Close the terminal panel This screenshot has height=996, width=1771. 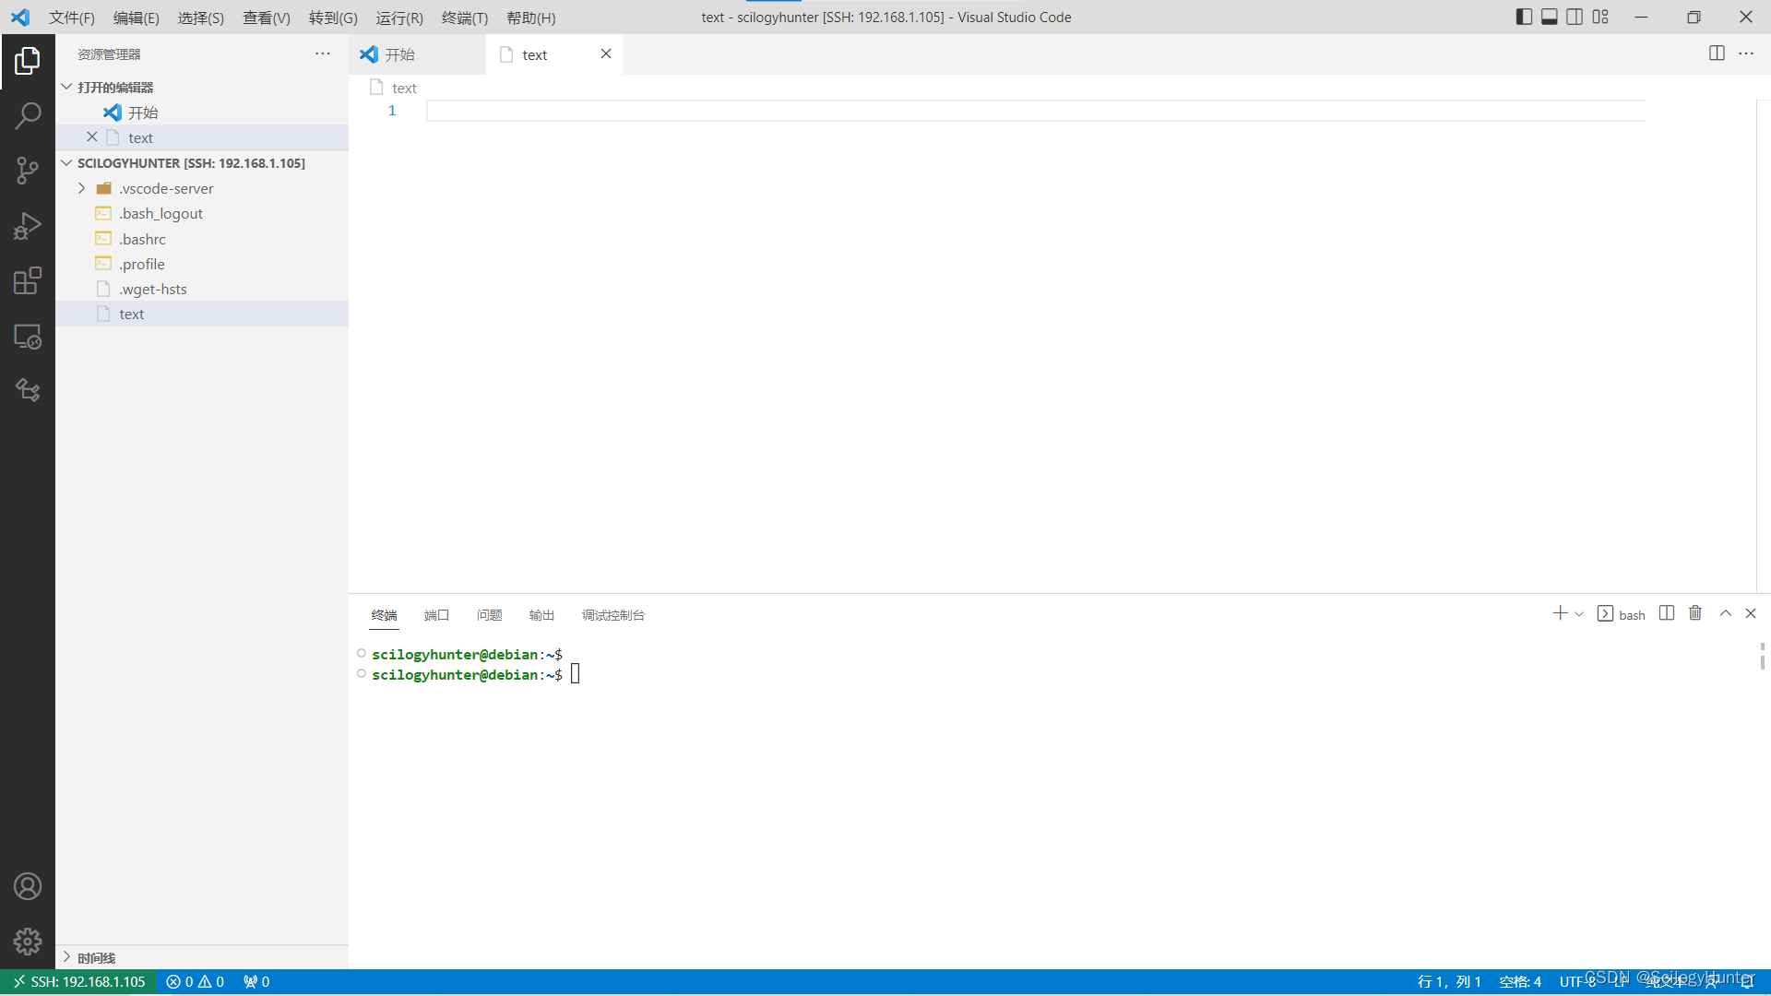1751,613
